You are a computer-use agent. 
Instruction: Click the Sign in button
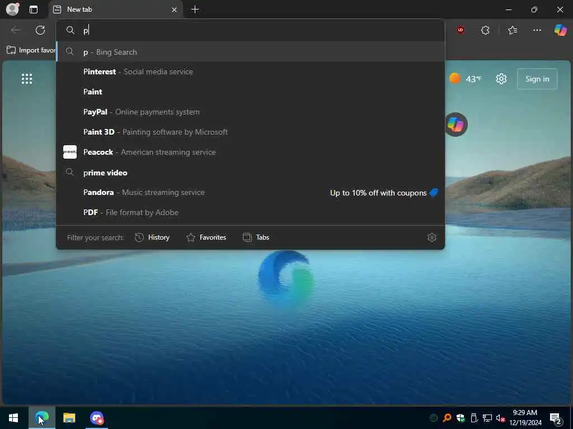tap(537, 79)
